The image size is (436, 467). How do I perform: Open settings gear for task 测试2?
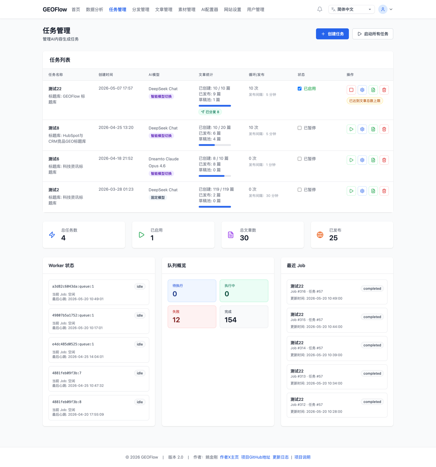point(362,191)
